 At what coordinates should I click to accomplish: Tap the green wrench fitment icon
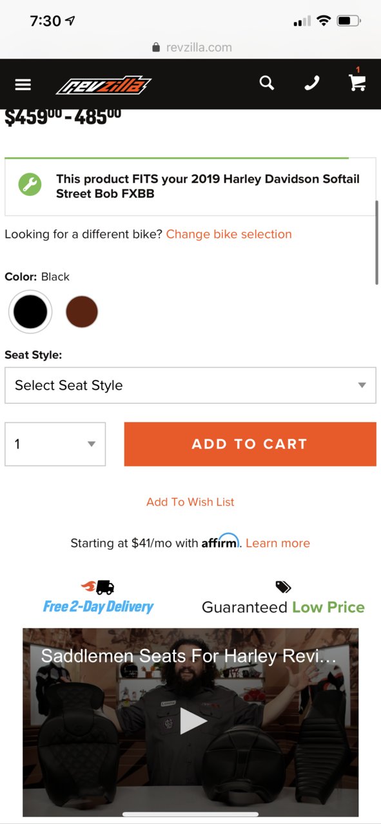pyautogui.click(x=30, y=185)
